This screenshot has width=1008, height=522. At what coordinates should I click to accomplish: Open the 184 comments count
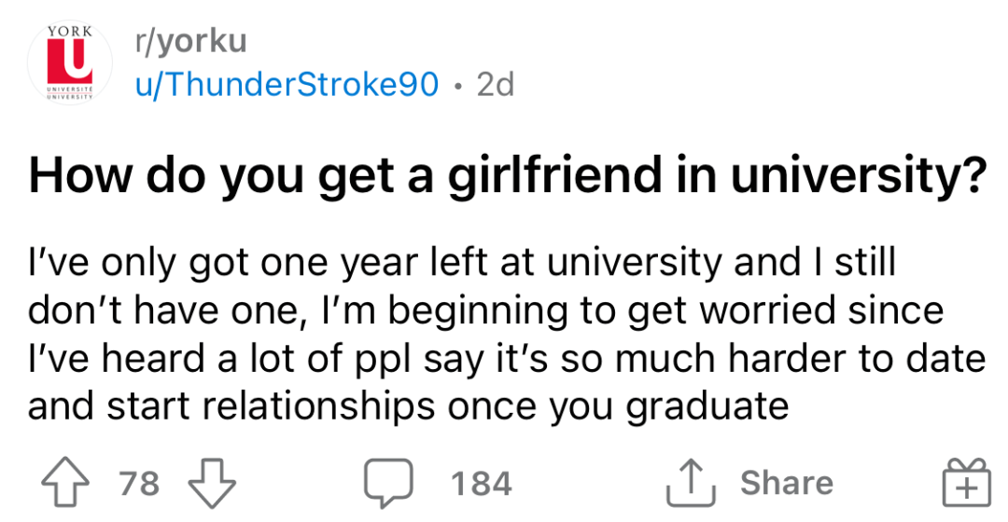[x=482, y=483]
